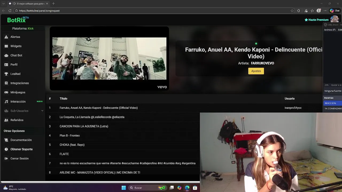Go to Widgets section
The image size is (342, 192).
16,46
